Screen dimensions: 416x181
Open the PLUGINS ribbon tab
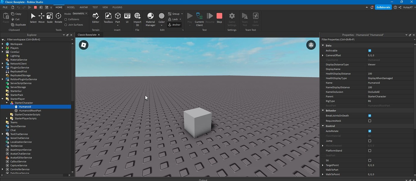click(117, 7)
